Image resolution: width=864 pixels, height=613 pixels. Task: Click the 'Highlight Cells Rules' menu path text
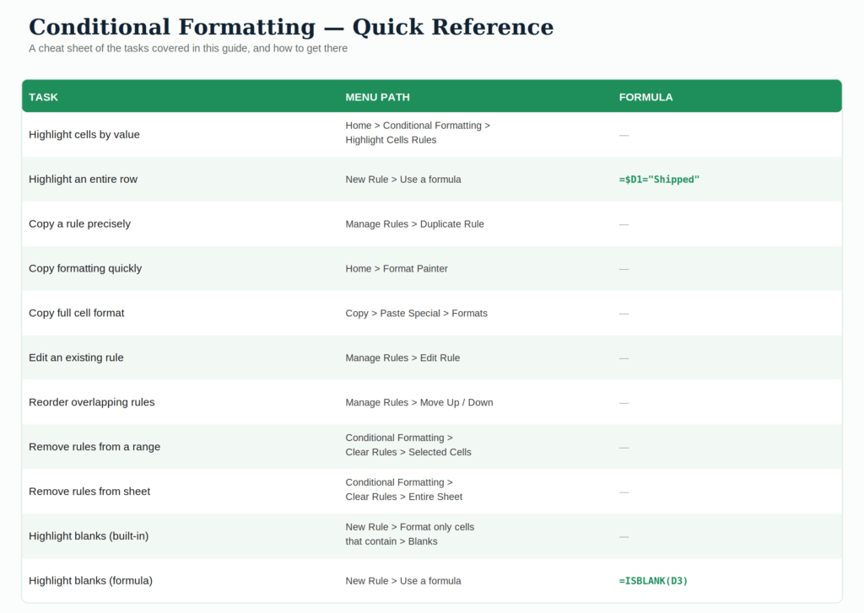[391, 140]
